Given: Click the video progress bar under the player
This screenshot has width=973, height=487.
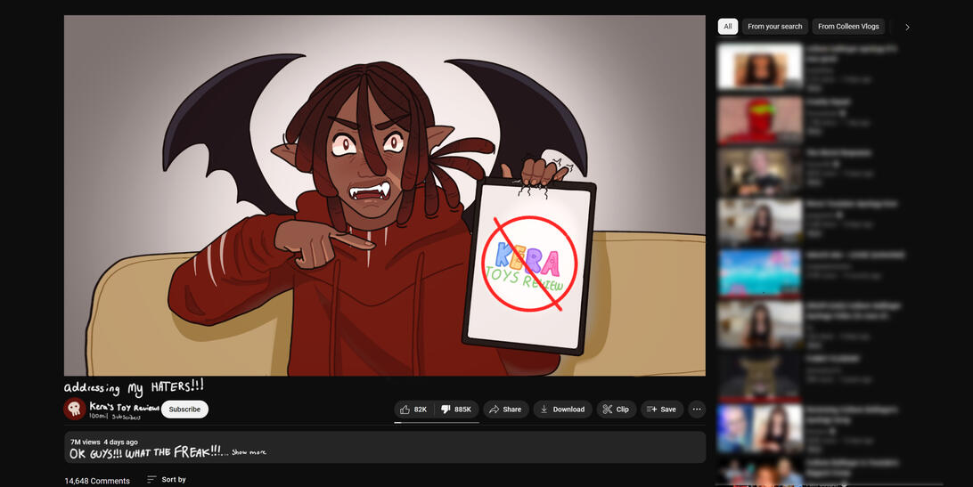Looking at the screenshot, I should point(384,377).
